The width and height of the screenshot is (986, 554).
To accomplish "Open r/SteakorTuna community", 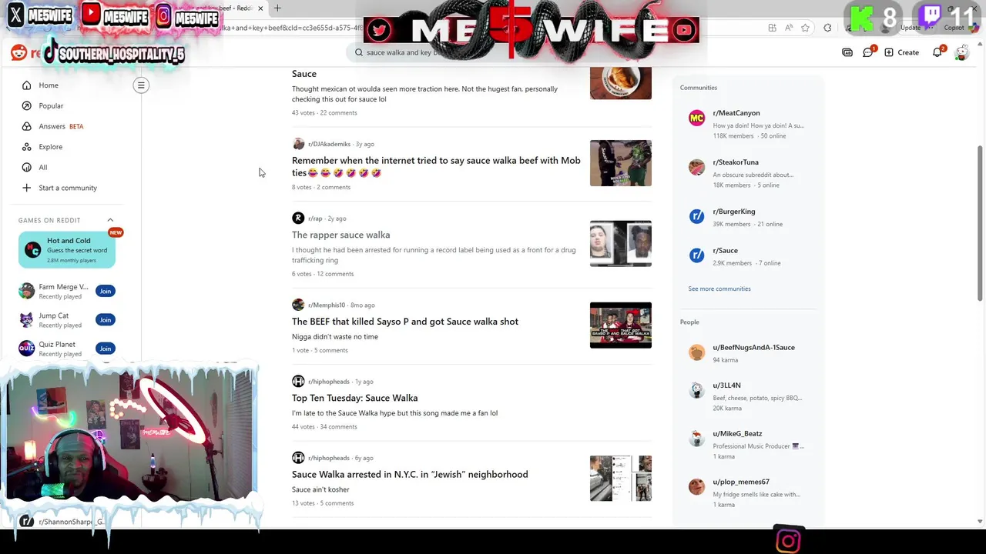I will tap(736, 162).
